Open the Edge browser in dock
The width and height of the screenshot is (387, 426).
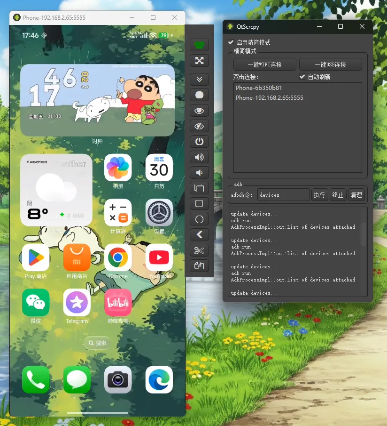(159, 379)
